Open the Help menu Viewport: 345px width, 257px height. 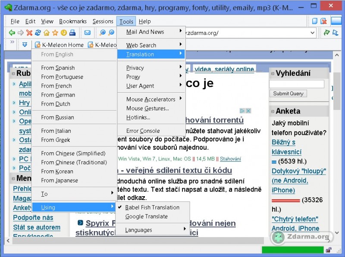click(145, 21)
